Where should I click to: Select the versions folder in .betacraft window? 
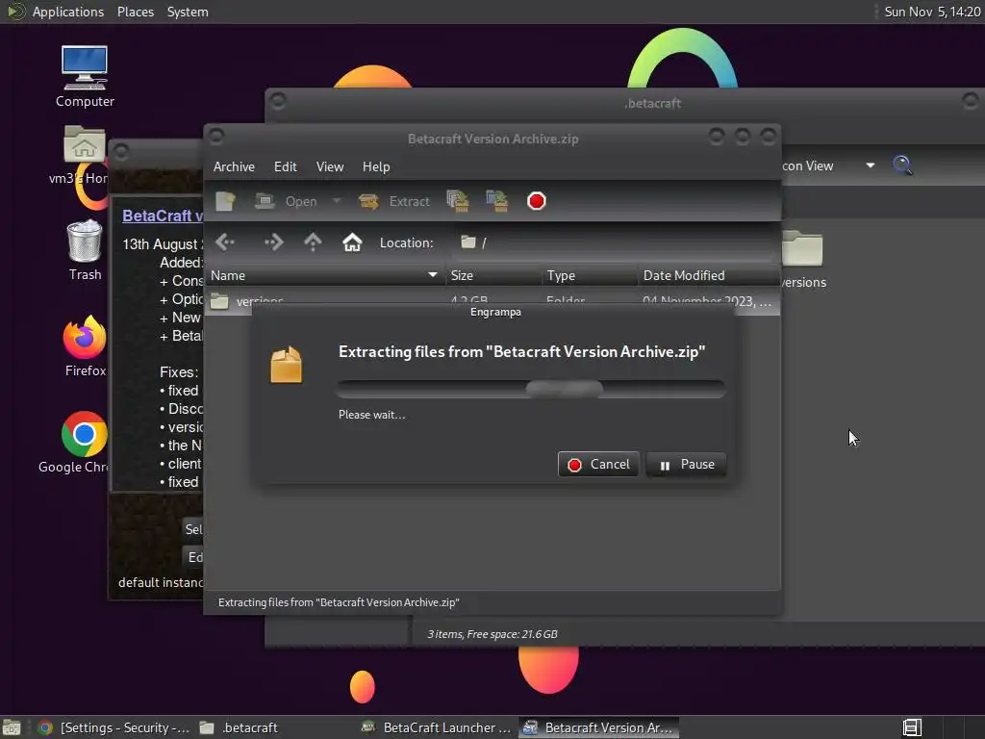(x=803, y=260)
